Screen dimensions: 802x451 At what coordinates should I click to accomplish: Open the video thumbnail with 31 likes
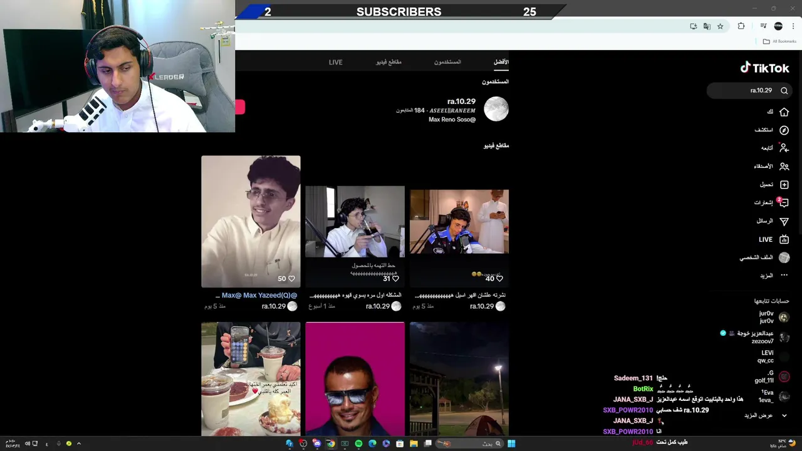(355, 221)
